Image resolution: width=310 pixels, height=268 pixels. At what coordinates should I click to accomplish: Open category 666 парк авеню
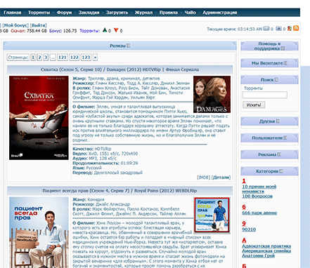[x=259, y=213]
